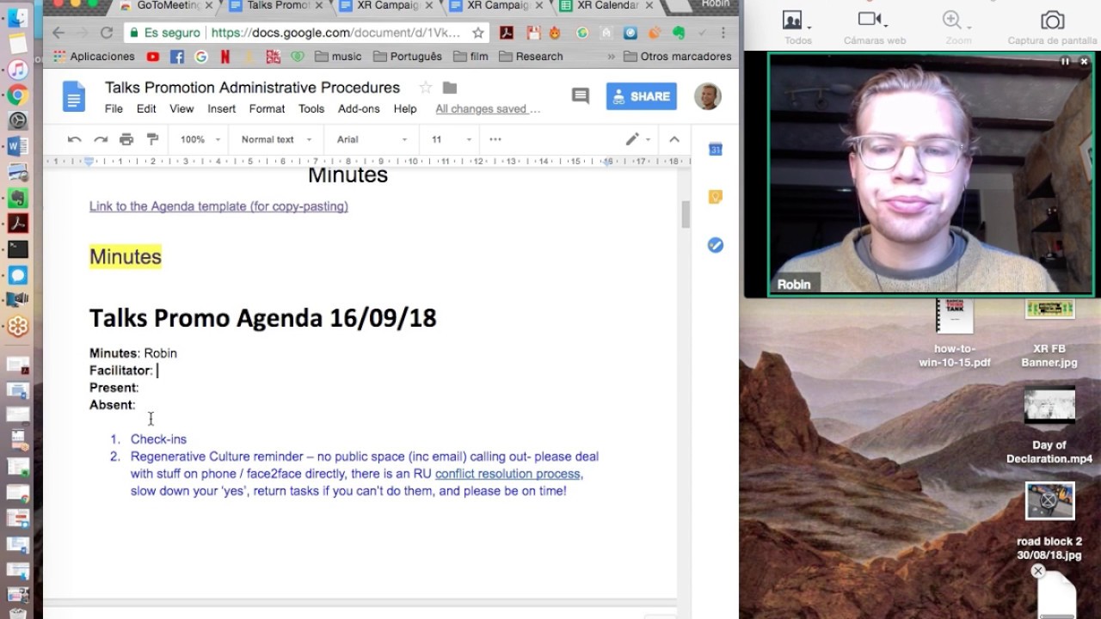The height and width of the screenshot is (619, 1101).
Task: Click the blue SHARE button
Action: (x=642, y=96)
